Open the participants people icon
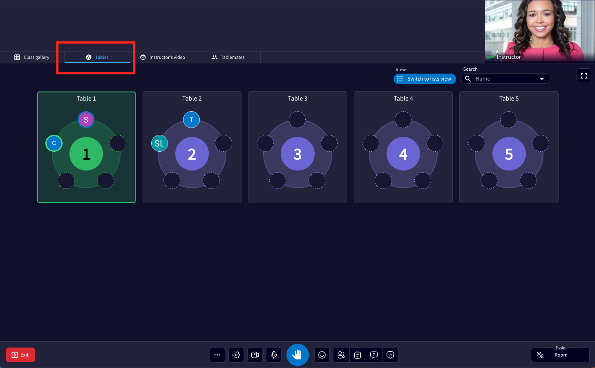The width and height of the screenshot is (595, 368). (x=341, y=355)
